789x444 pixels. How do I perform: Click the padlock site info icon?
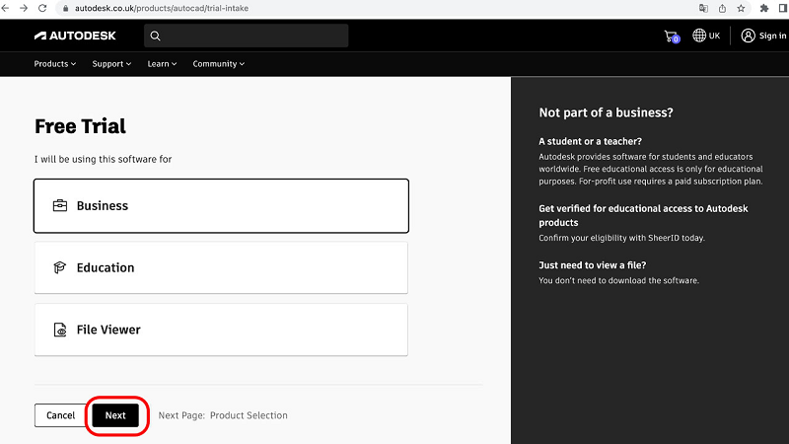[65, 9]
